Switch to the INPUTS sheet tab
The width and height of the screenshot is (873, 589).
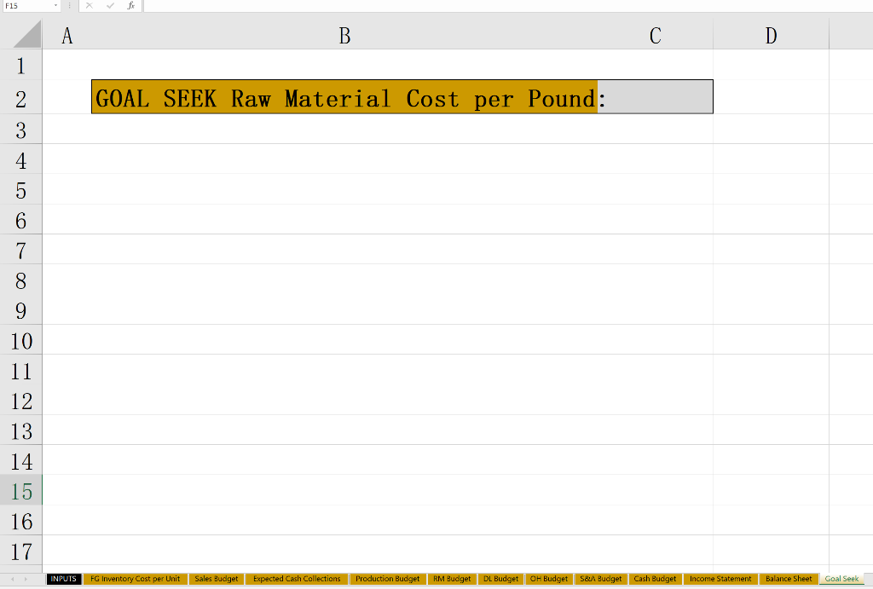[63, 579]
